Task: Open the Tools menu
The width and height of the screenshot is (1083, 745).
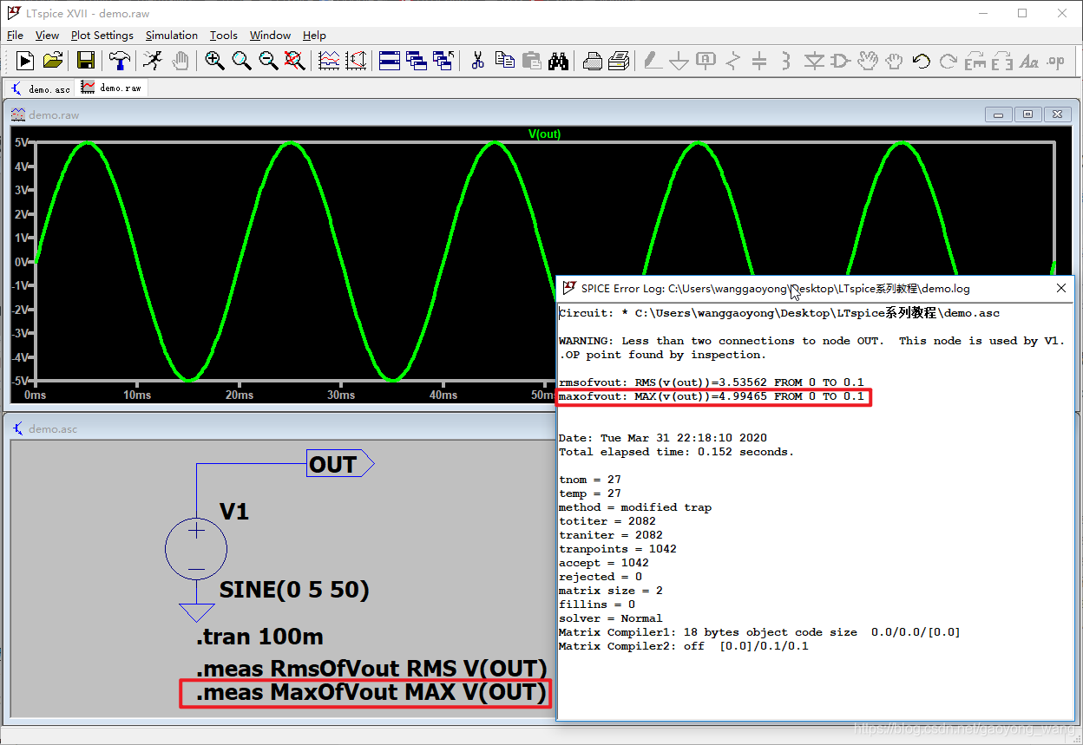Action: tap(223, 36)
